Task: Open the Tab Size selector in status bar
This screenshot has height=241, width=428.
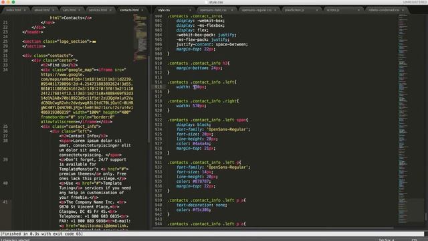Action: tap(387, 240)
